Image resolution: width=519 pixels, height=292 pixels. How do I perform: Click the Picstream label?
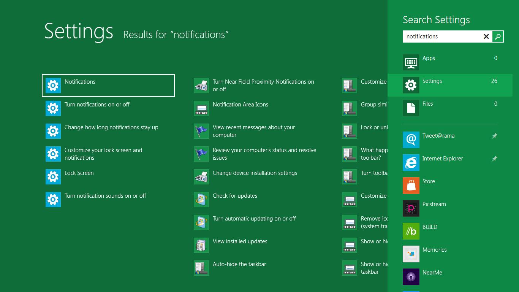click(434, 204)
